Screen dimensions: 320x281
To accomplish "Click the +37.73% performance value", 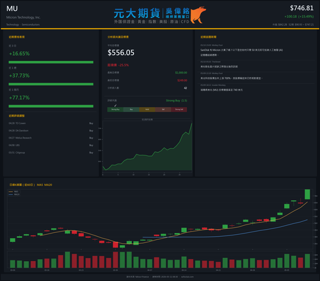I will point(19,76).
